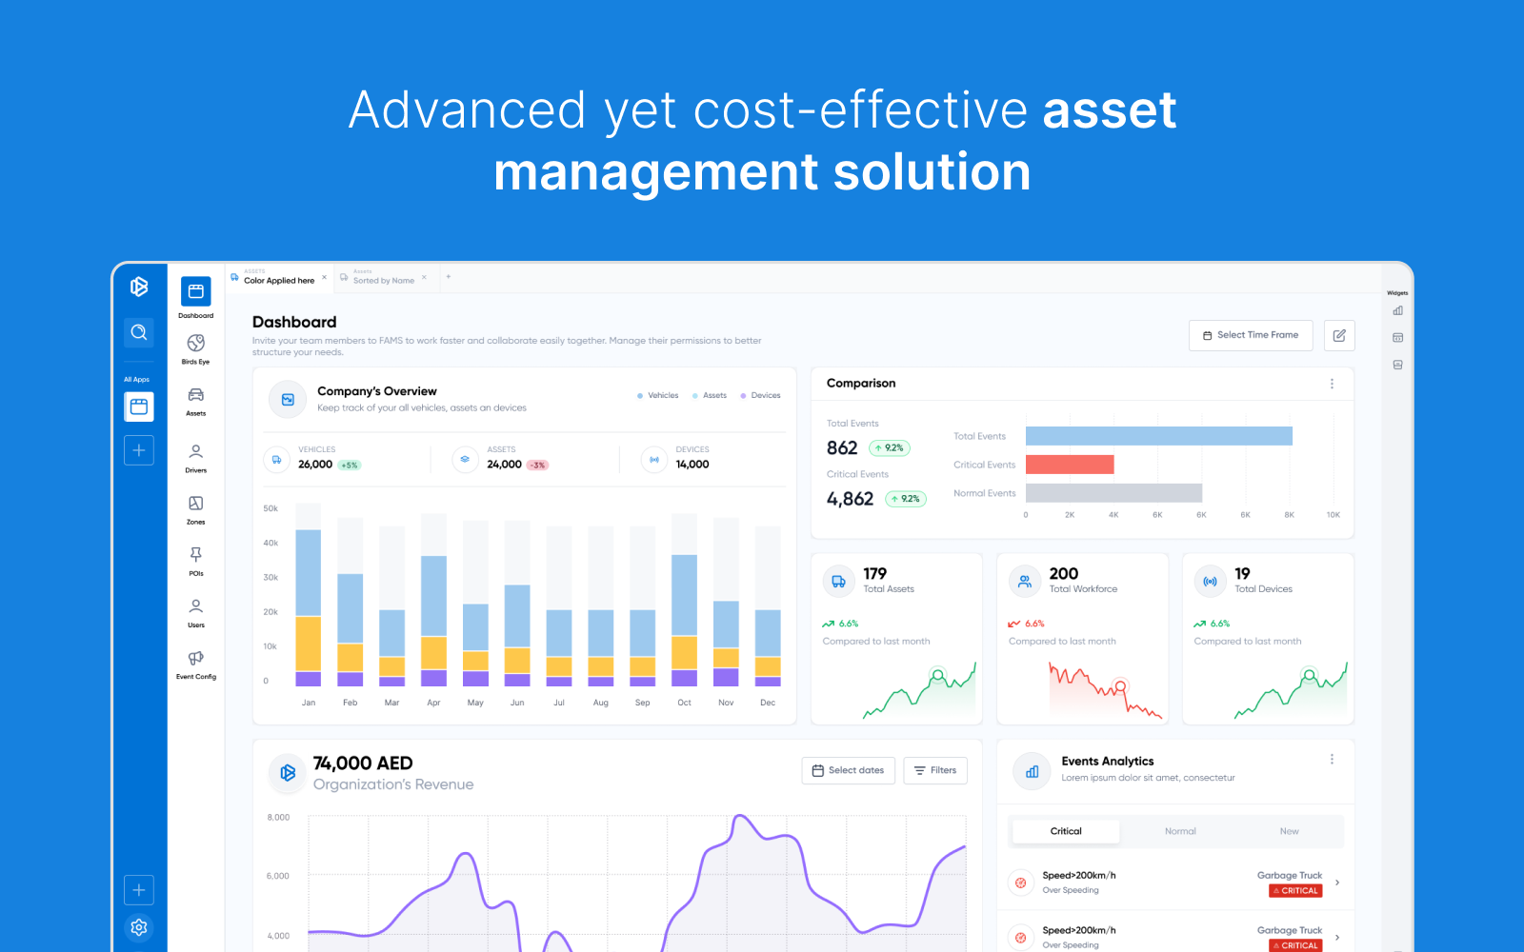Toggle the Devices legend in Company's Overview
The image size is (1524, 952).
(x=759, y=395)
